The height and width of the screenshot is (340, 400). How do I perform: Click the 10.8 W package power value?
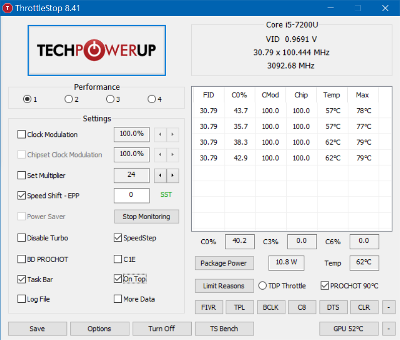(286, 263)
